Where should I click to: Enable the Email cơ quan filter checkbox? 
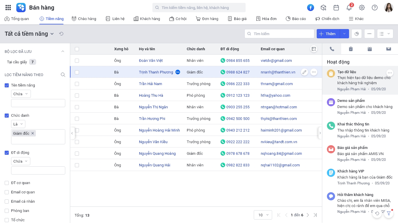(7, 192)
